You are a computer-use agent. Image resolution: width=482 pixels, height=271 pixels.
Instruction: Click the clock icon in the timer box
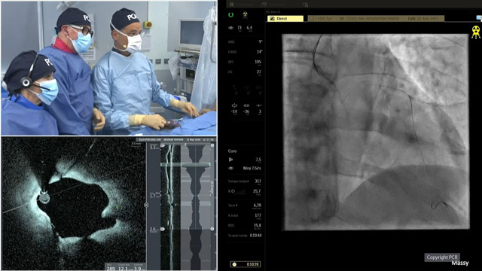coord(234,264)
